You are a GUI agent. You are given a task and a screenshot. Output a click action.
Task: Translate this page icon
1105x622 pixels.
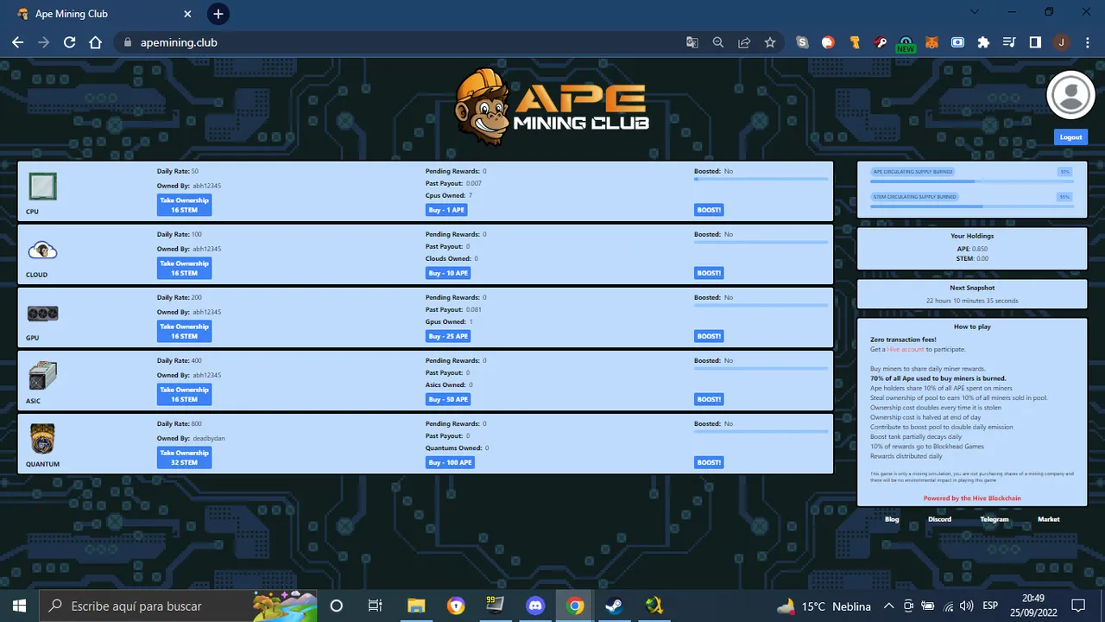(692, 42)
